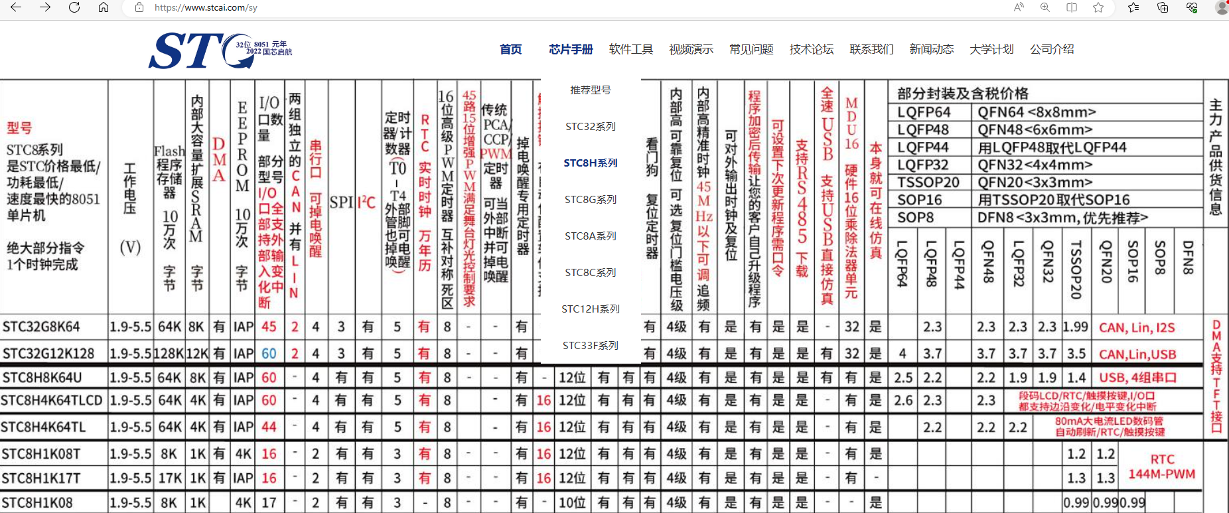Viewport: 1229px width, 513px height.
Task: Click the LQFP48 package label
Action: (923, 129)
